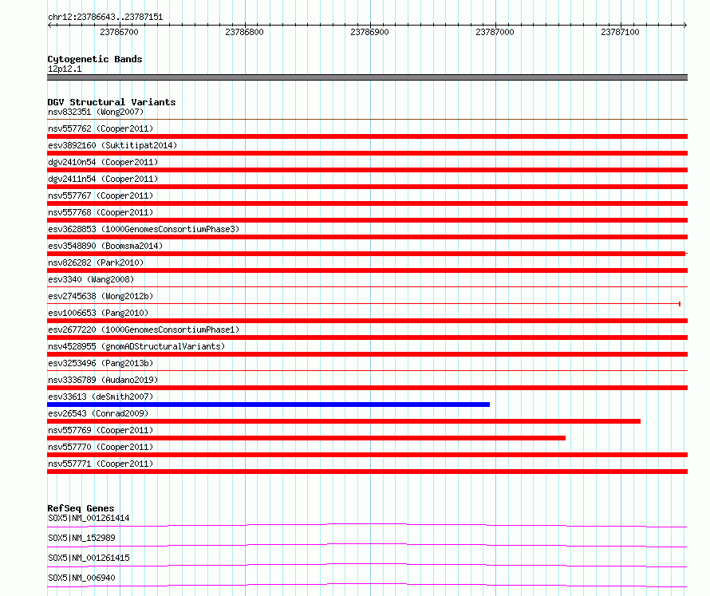Click the red bar under nsv557771

(367, 472)
